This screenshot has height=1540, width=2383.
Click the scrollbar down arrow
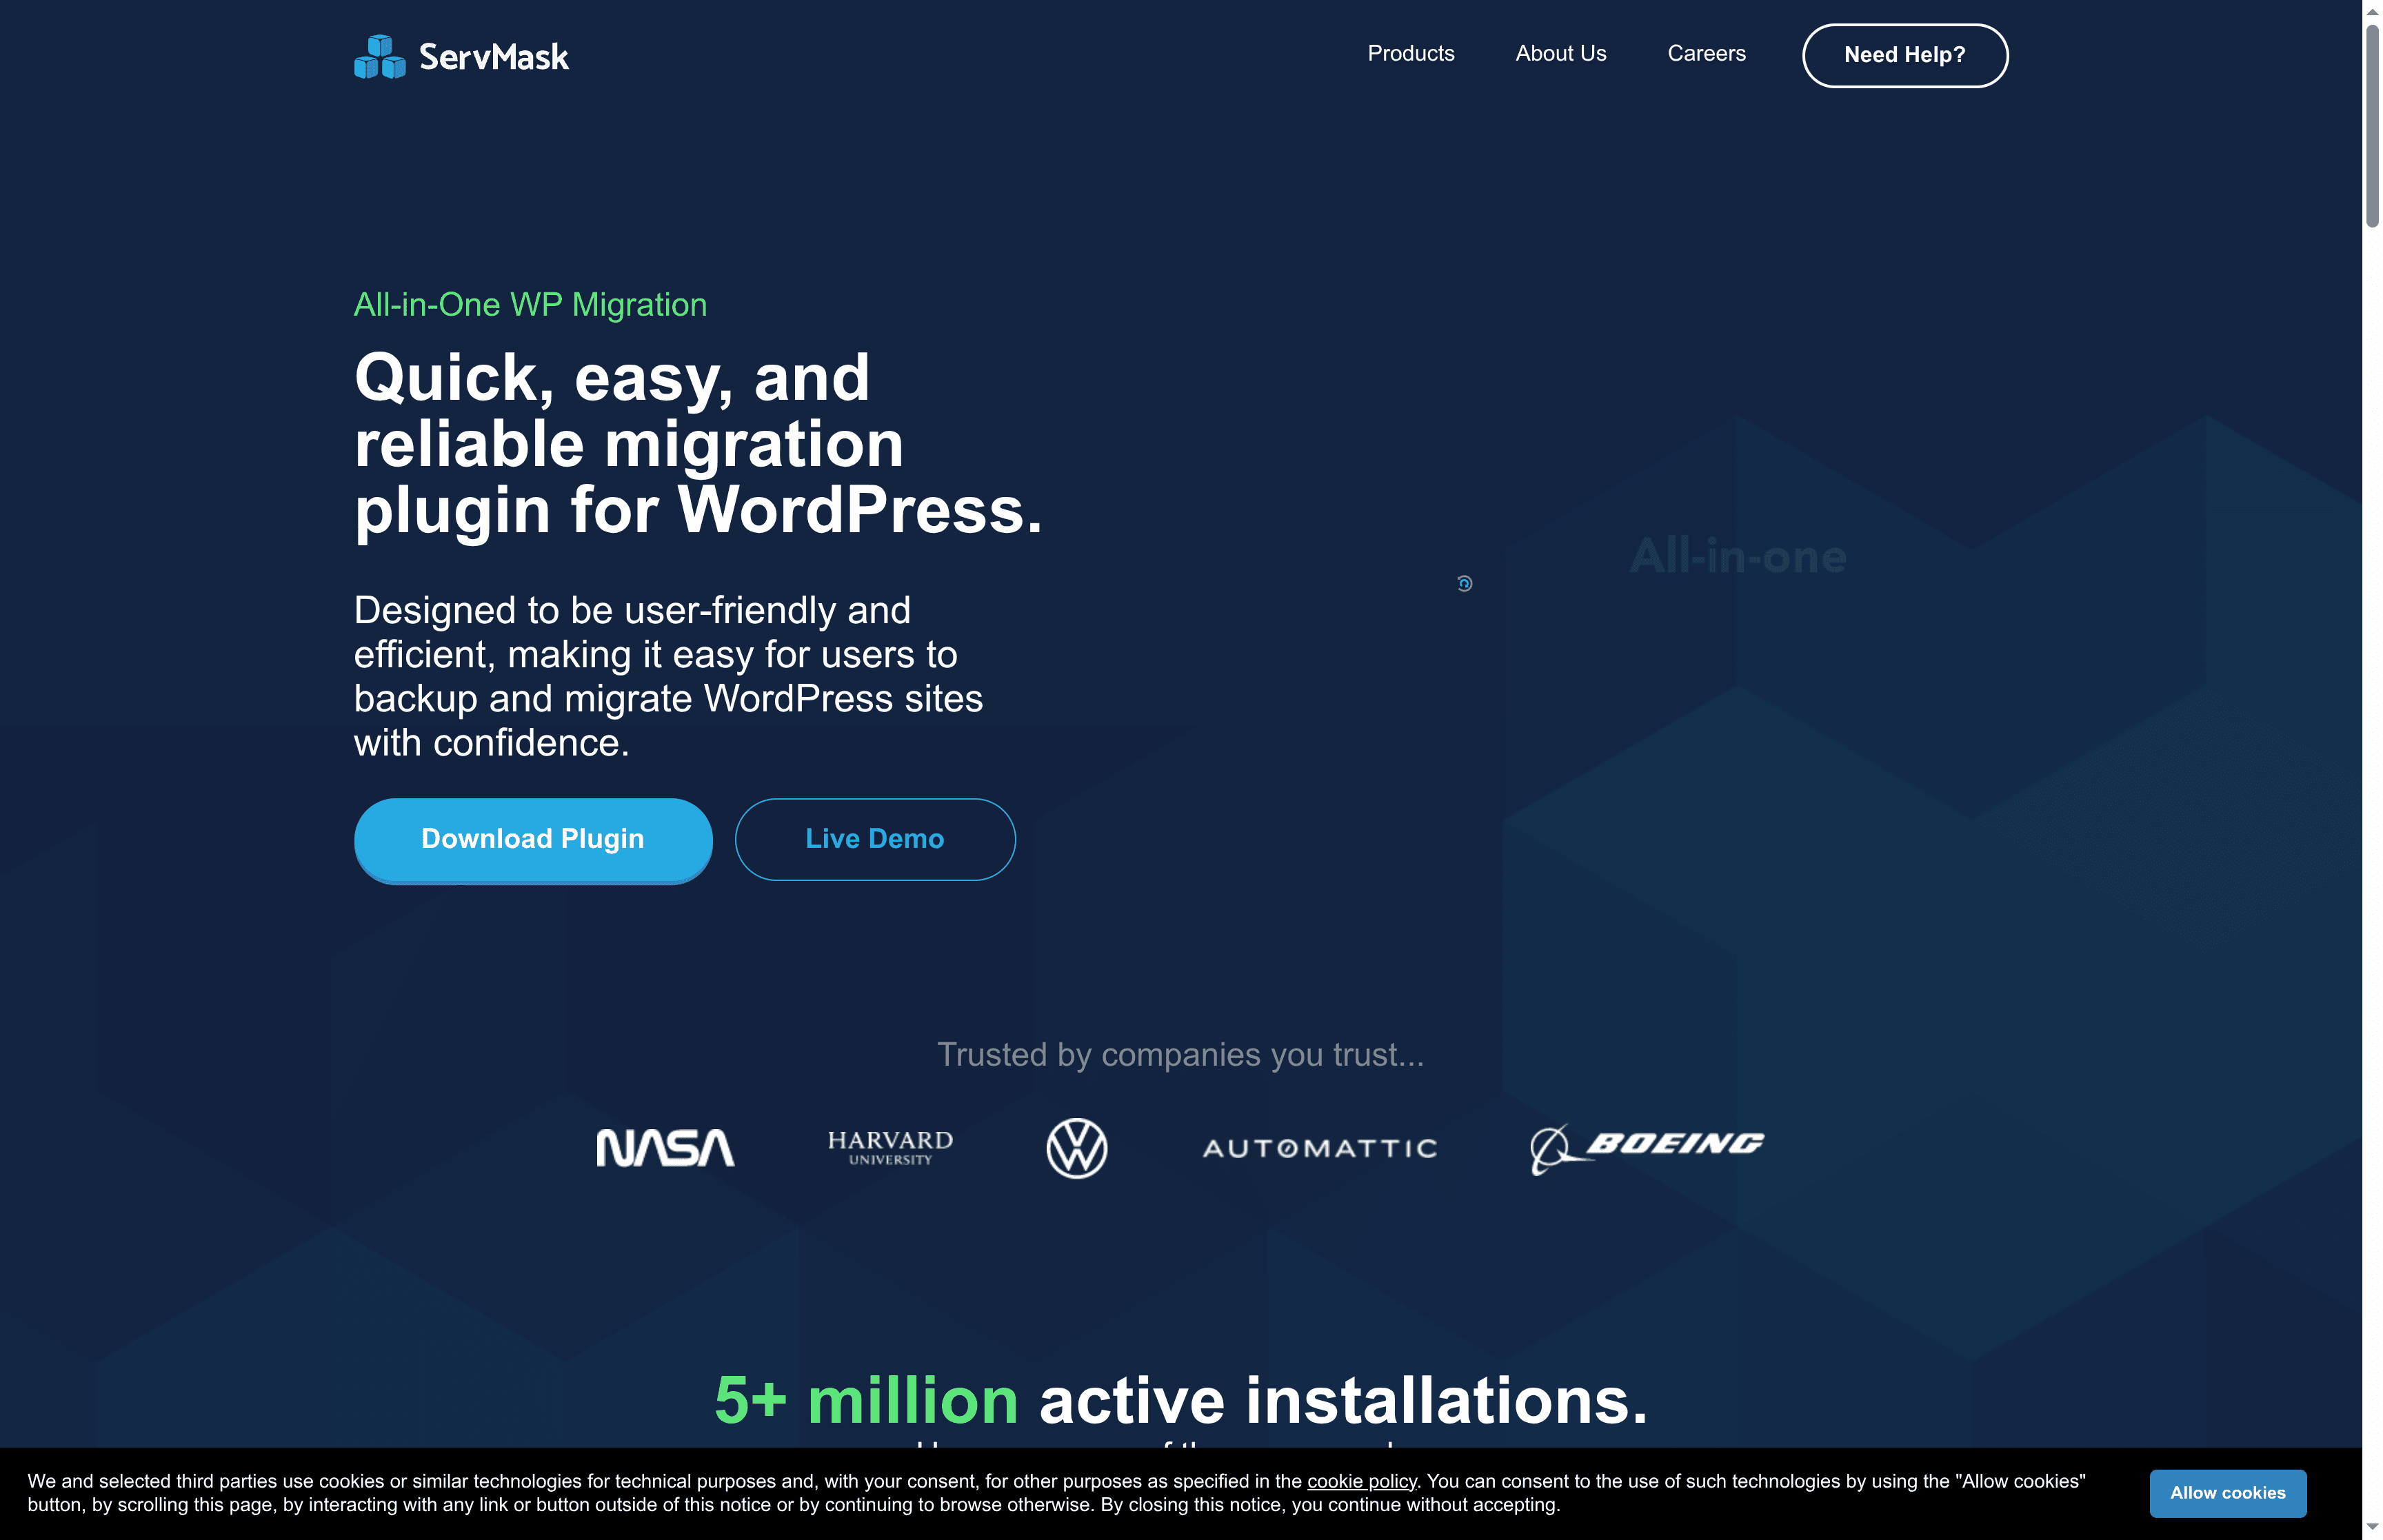[x=2372, y=1527]
